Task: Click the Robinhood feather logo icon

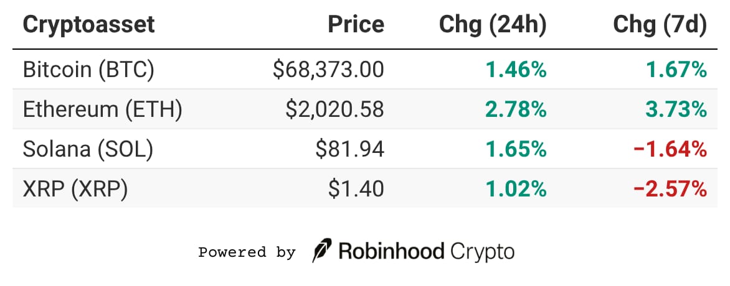Action: point(322,251)
